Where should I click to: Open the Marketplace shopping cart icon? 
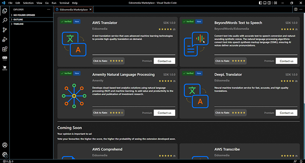5,68
